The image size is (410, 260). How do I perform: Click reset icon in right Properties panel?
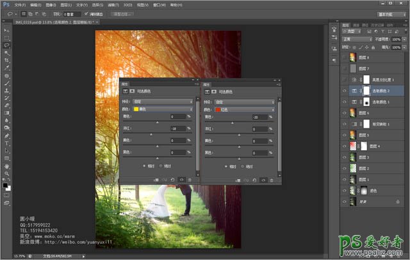(x=255, y=180)
